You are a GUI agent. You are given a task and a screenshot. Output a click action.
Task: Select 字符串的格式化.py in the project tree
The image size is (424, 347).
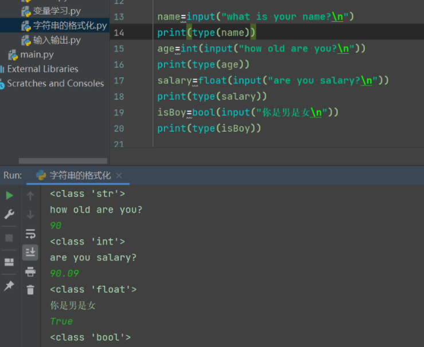pyautogui.click(x=70, y=26)
